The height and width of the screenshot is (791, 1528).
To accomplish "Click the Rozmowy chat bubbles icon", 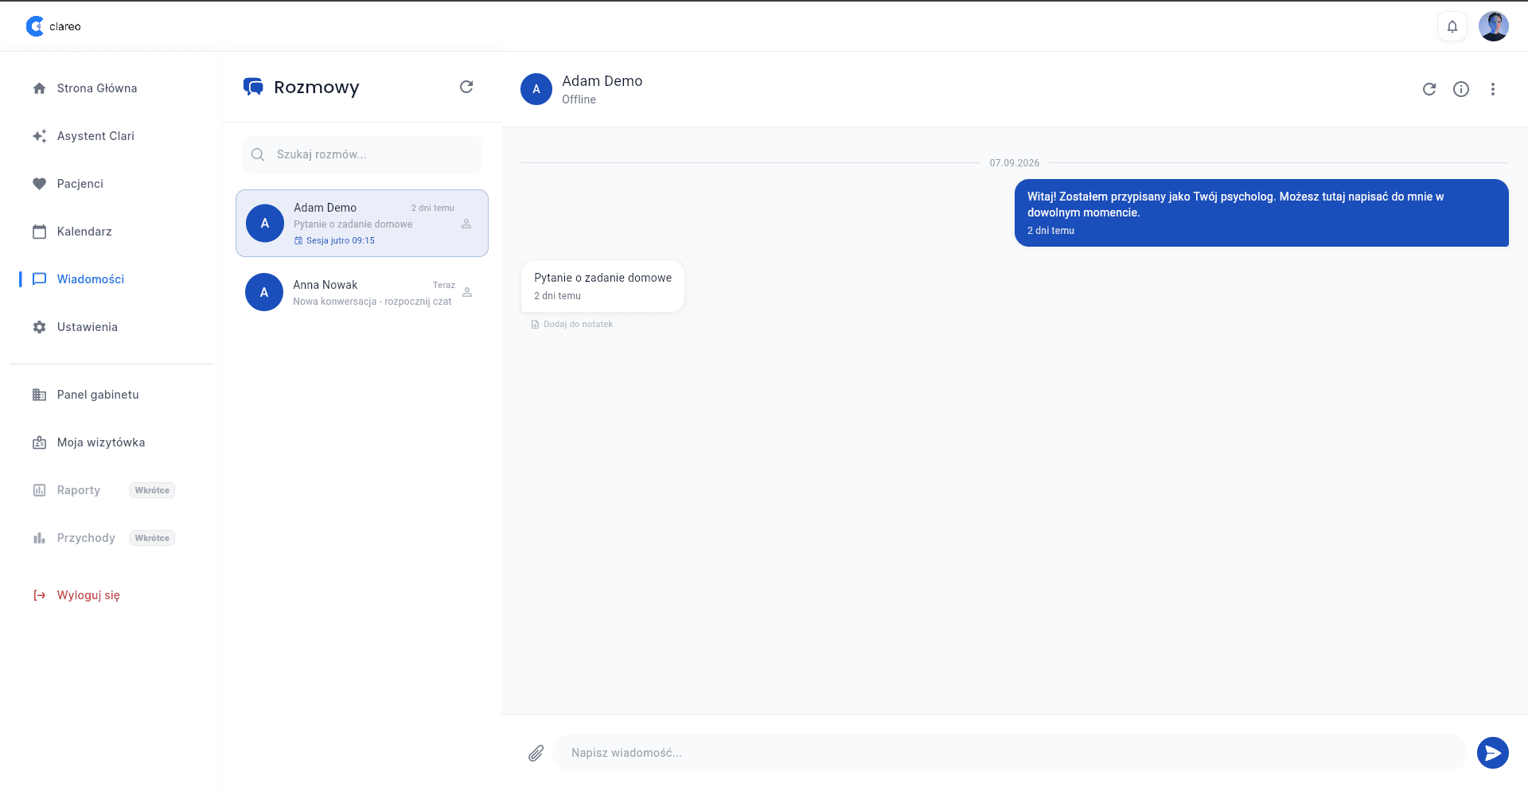I will tap(253, 87).
